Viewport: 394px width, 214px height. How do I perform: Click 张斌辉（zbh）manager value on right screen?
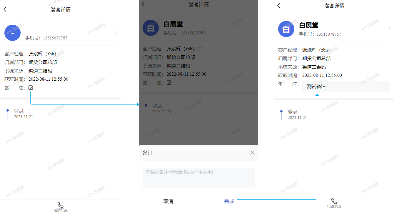coord(316,50)
